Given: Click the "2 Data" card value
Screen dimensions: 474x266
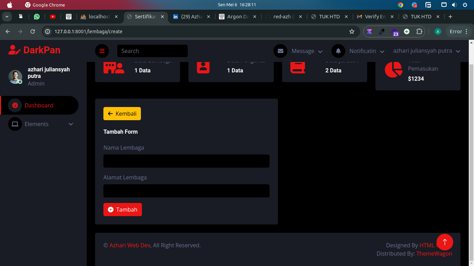Looking at the screenshot, I should tap(333, 70).
